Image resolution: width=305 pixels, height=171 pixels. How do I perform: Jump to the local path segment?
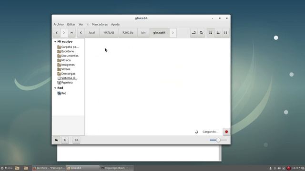pos(92,33)
